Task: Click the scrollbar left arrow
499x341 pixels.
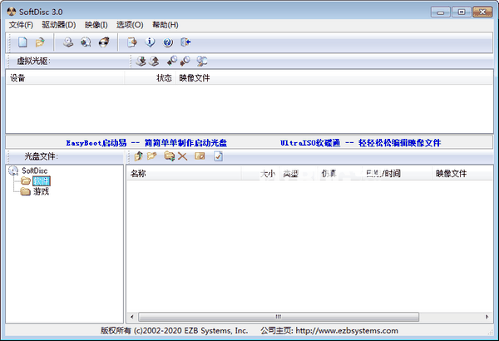Action: click(131, 317)
